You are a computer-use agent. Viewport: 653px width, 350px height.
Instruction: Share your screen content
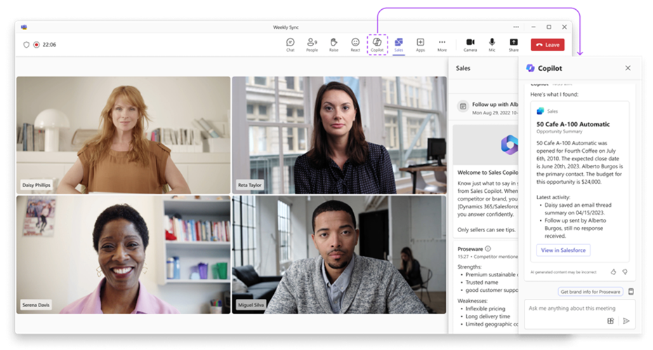[x=513, y=44]
